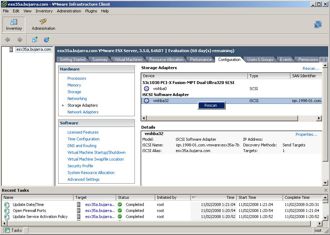Open the DNS and Routing link
Image resolution: width=330 pixels, height=235 pixels.
(x=82, y=146)
